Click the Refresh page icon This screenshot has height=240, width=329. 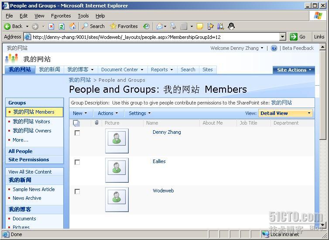[x=62, y=27]
